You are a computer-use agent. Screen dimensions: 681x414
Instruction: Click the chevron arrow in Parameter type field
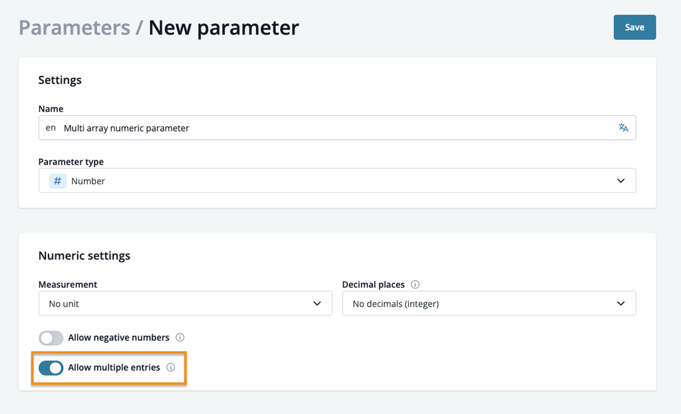tap(620, 181)
